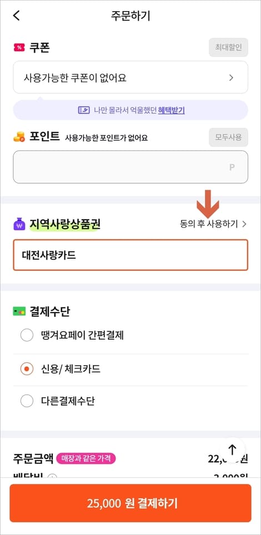Tap the 모두사용 points button
Screen dimensions: 261x535
229,138
